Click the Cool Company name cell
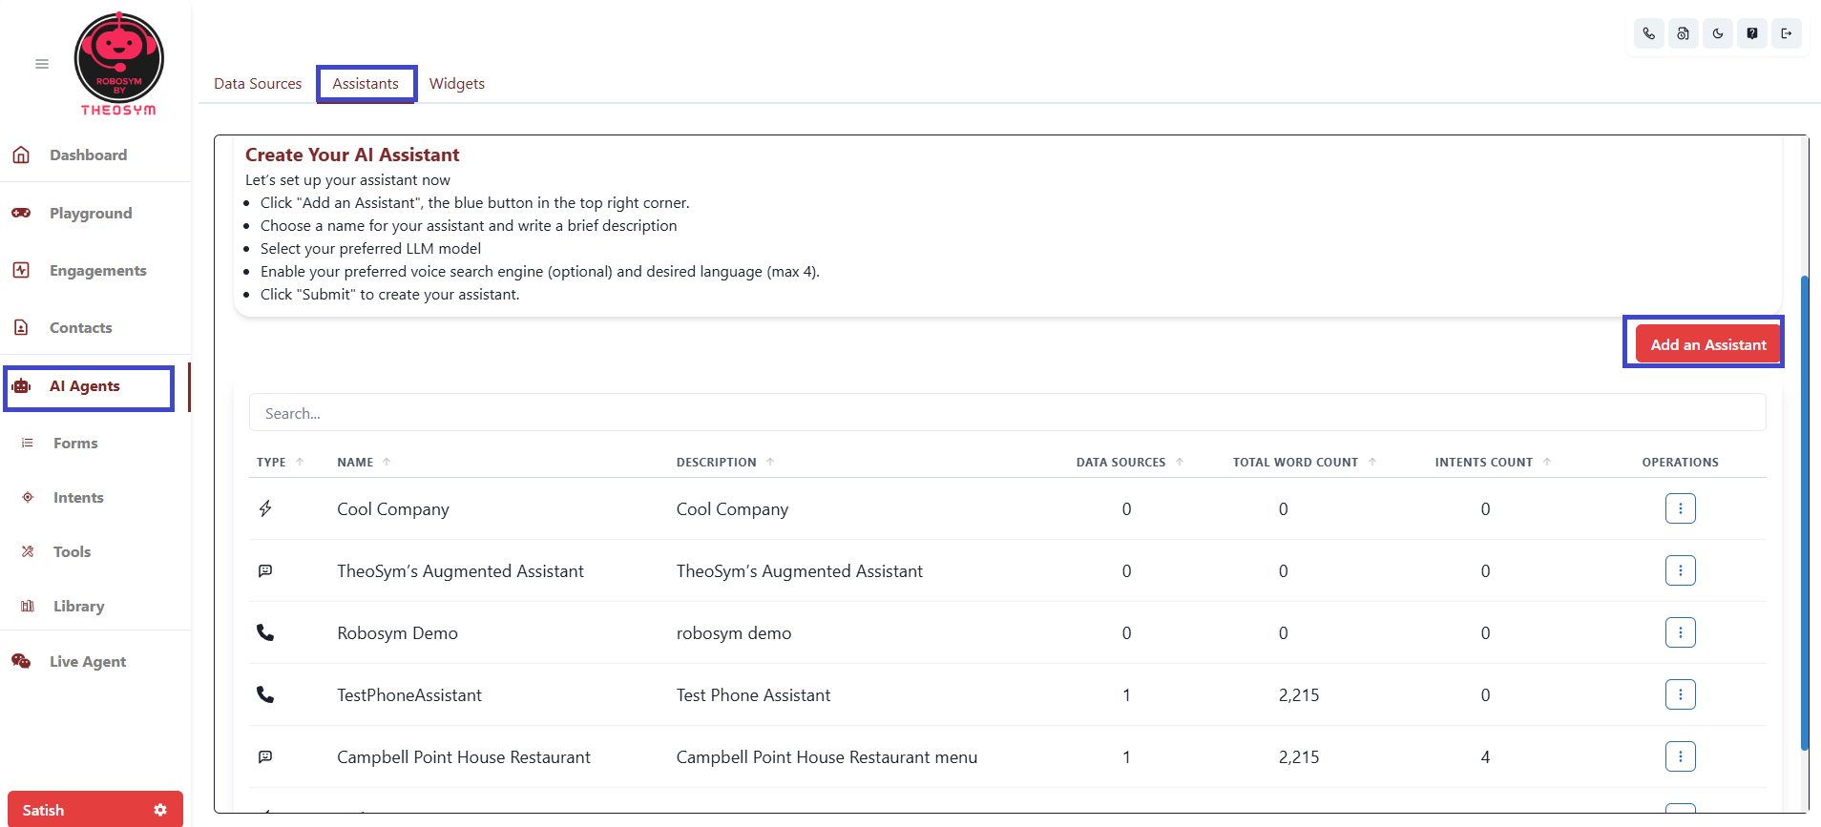1821x827 pixels. pos(393,509)
